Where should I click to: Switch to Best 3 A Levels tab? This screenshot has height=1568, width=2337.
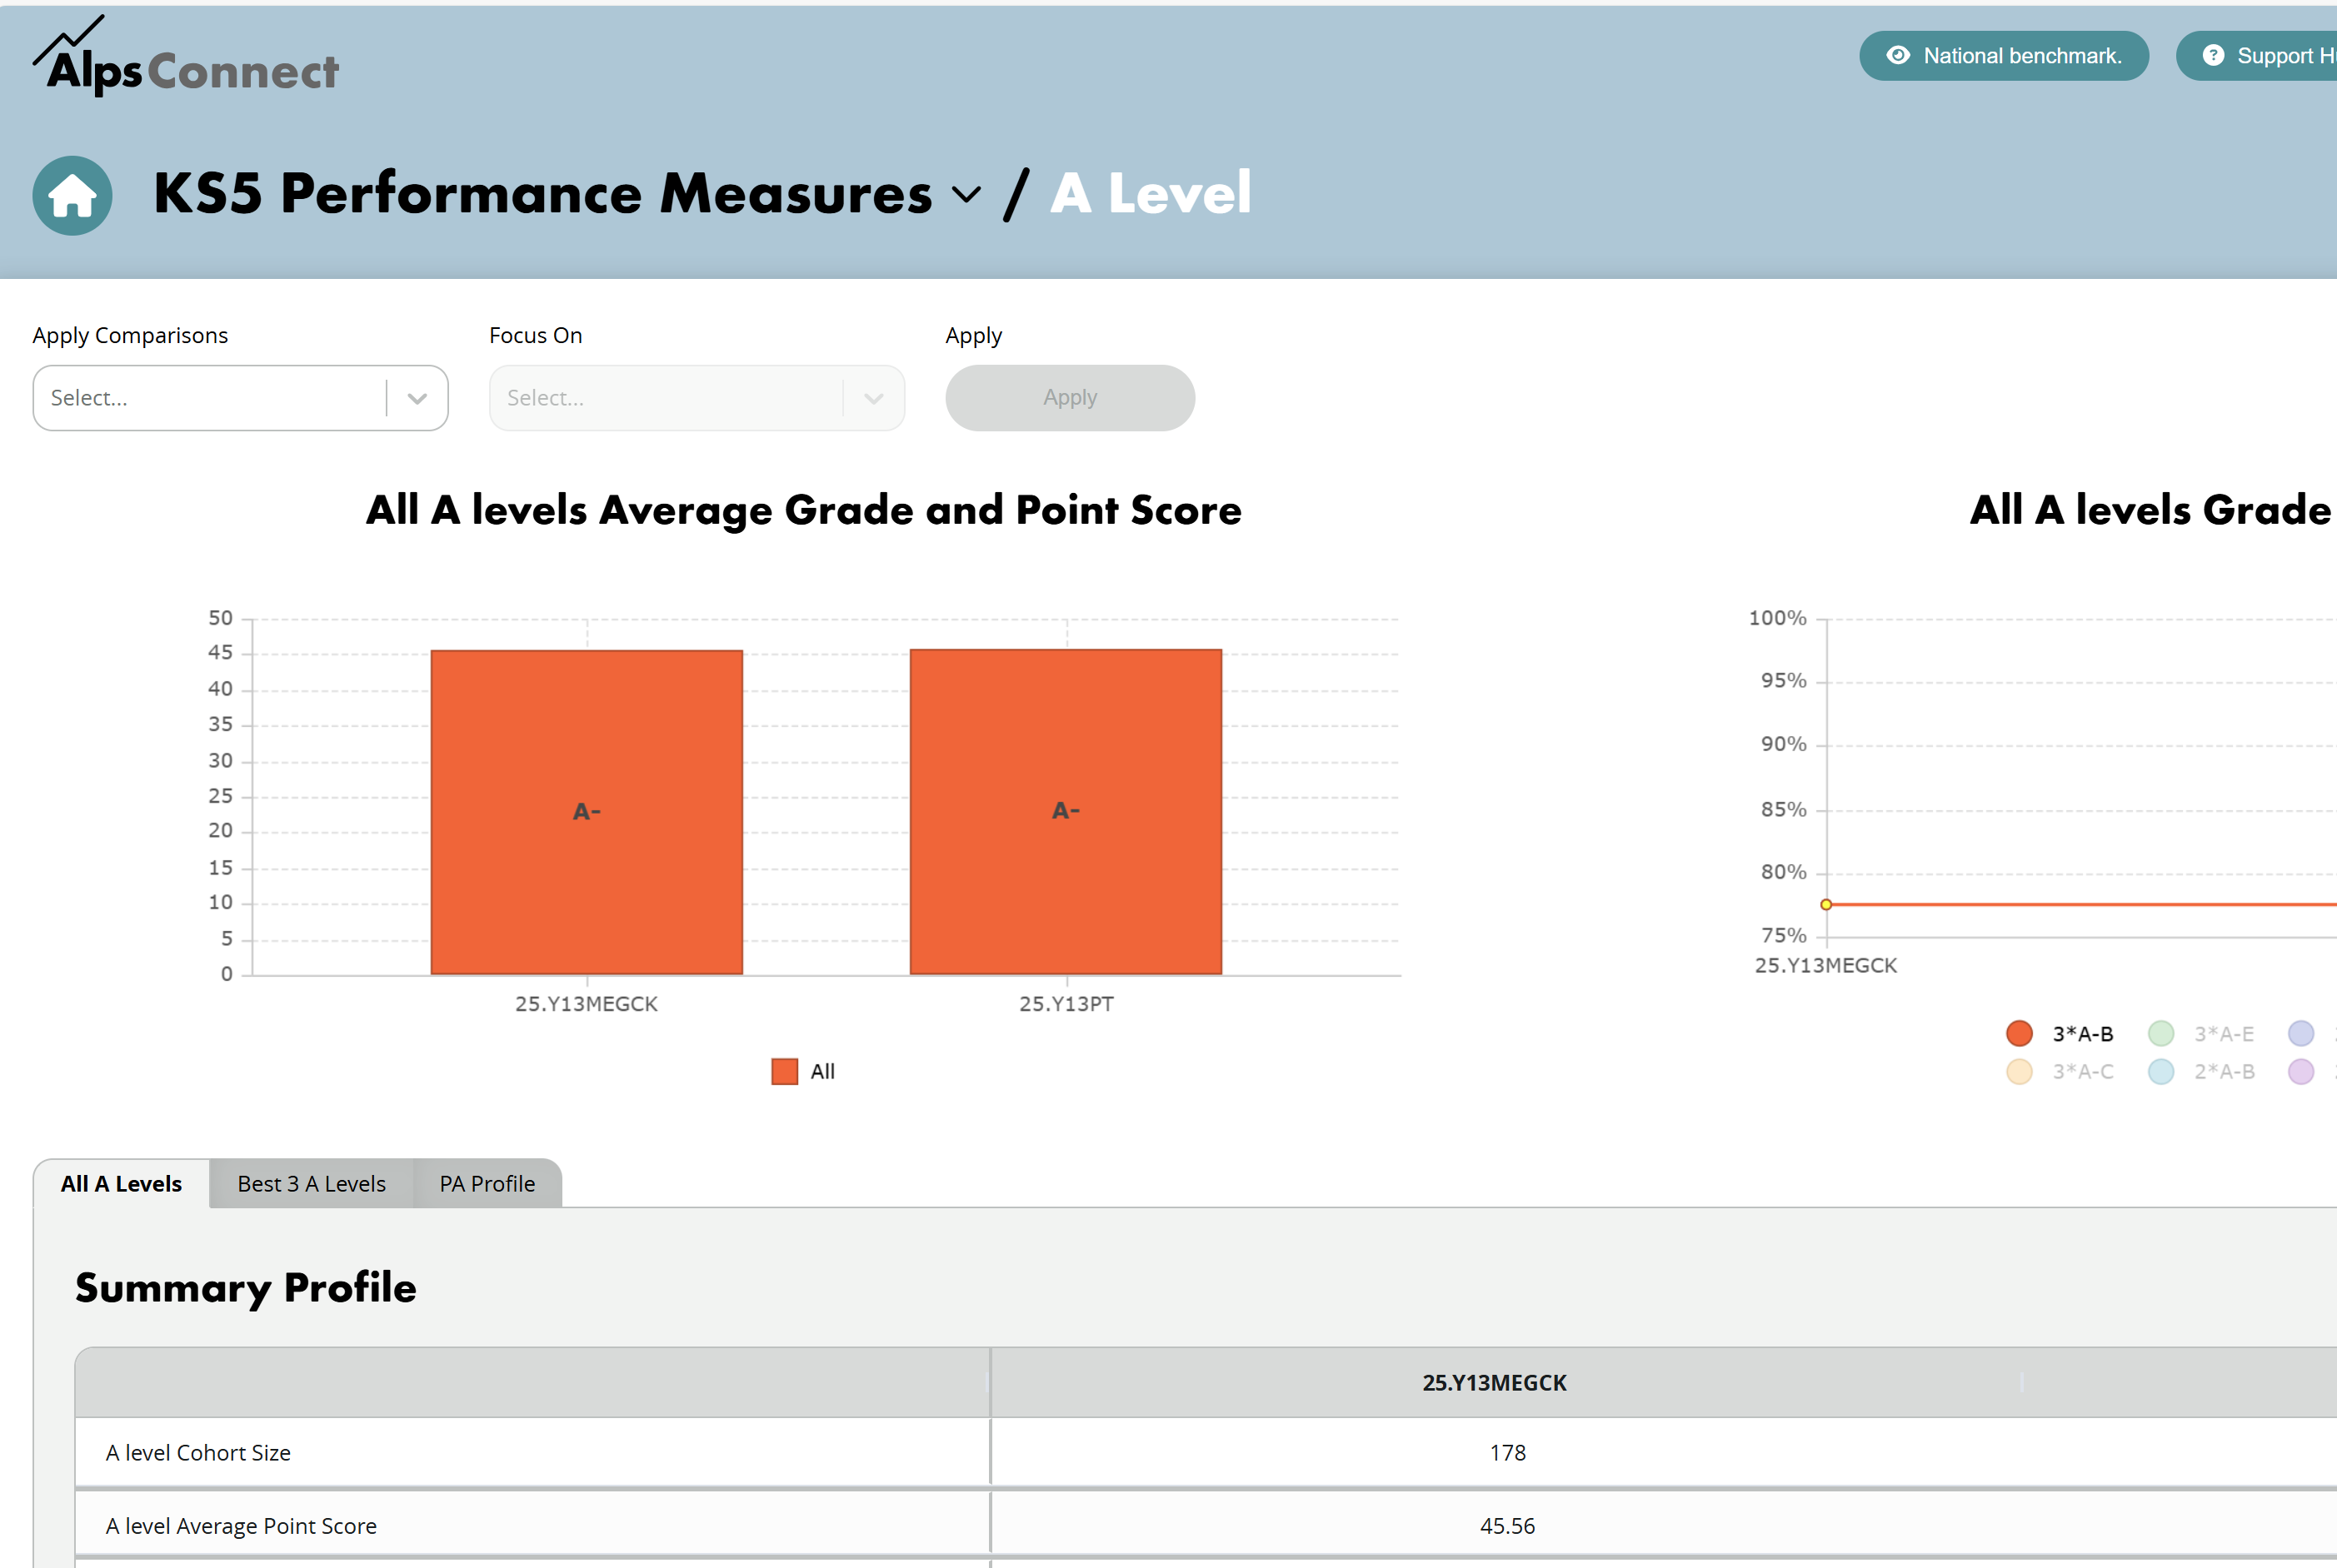pos(311,1184)
